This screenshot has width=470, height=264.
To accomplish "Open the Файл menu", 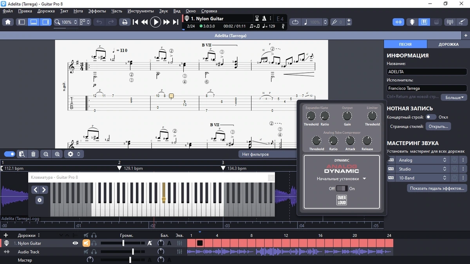I will (7, 11).
